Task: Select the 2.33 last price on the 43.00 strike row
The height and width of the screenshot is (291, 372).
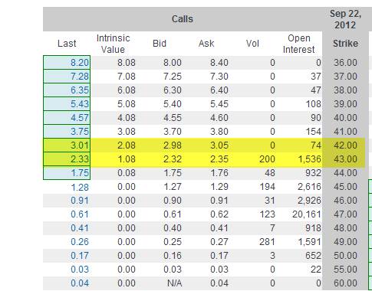Action: coord(80,159)
